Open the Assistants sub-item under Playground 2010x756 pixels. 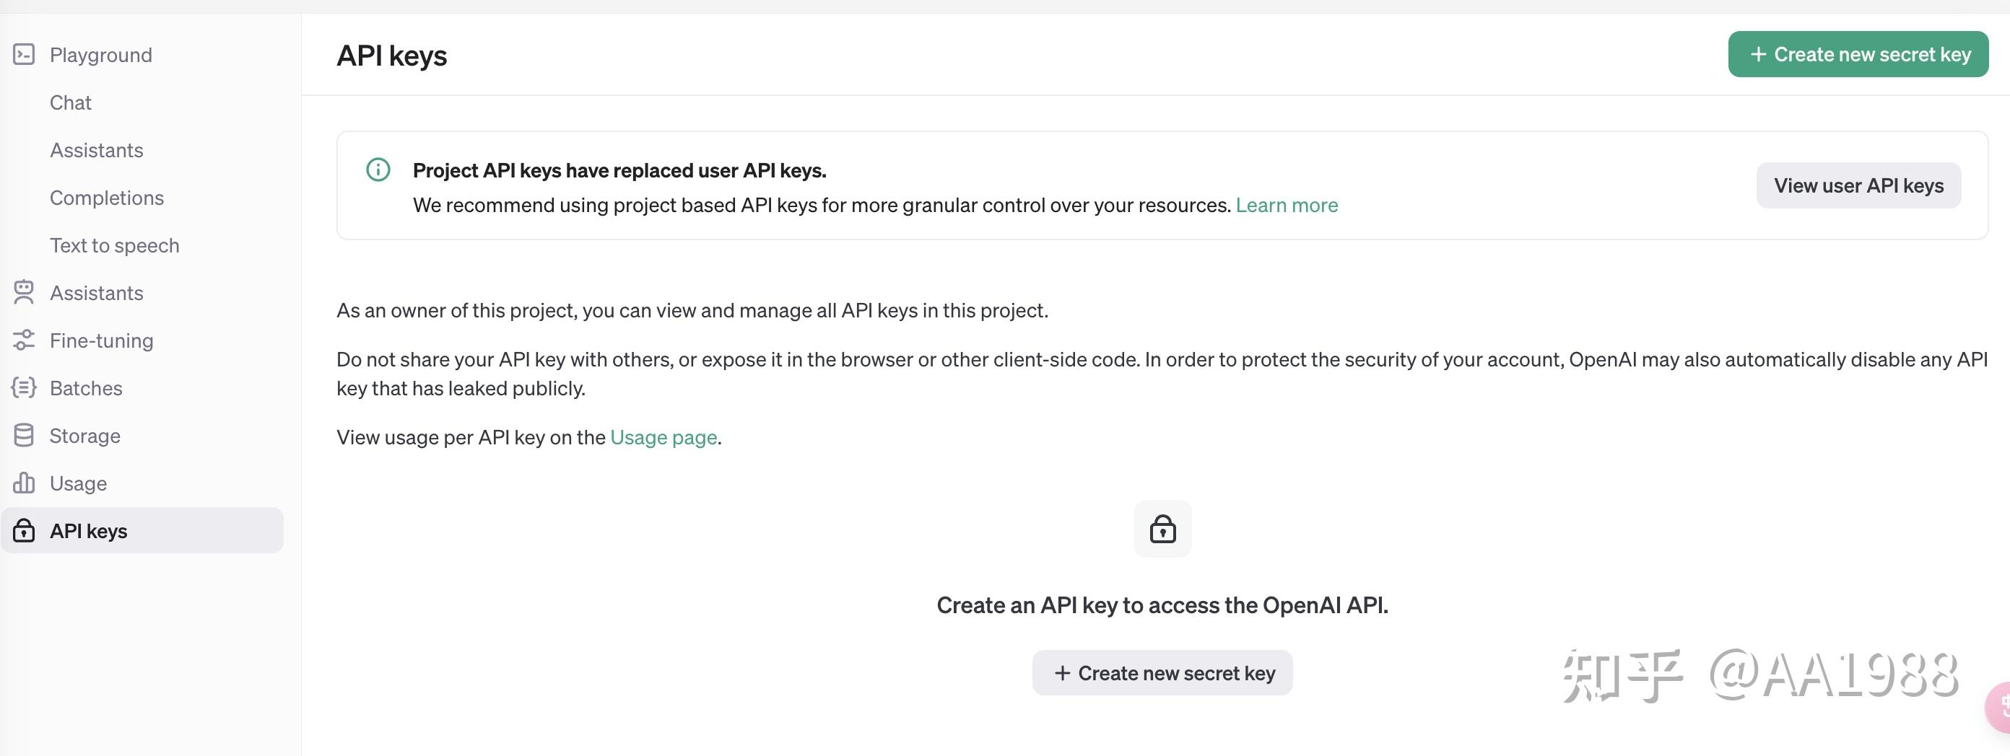97,151
